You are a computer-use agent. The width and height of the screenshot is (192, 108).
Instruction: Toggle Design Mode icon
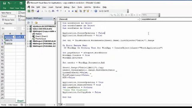tap(76, 11)
